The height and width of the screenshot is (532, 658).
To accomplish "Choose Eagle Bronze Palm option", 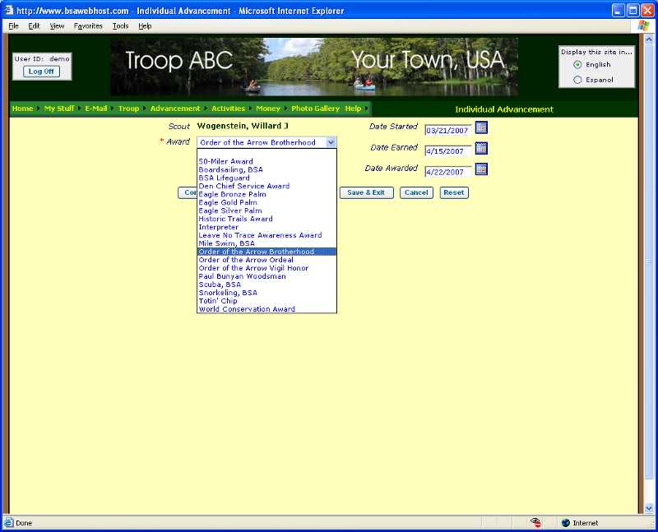I will point(266,194).
